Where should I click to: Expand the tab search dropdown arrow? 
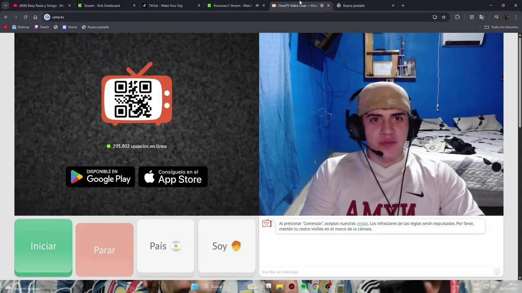click(5, 6)
